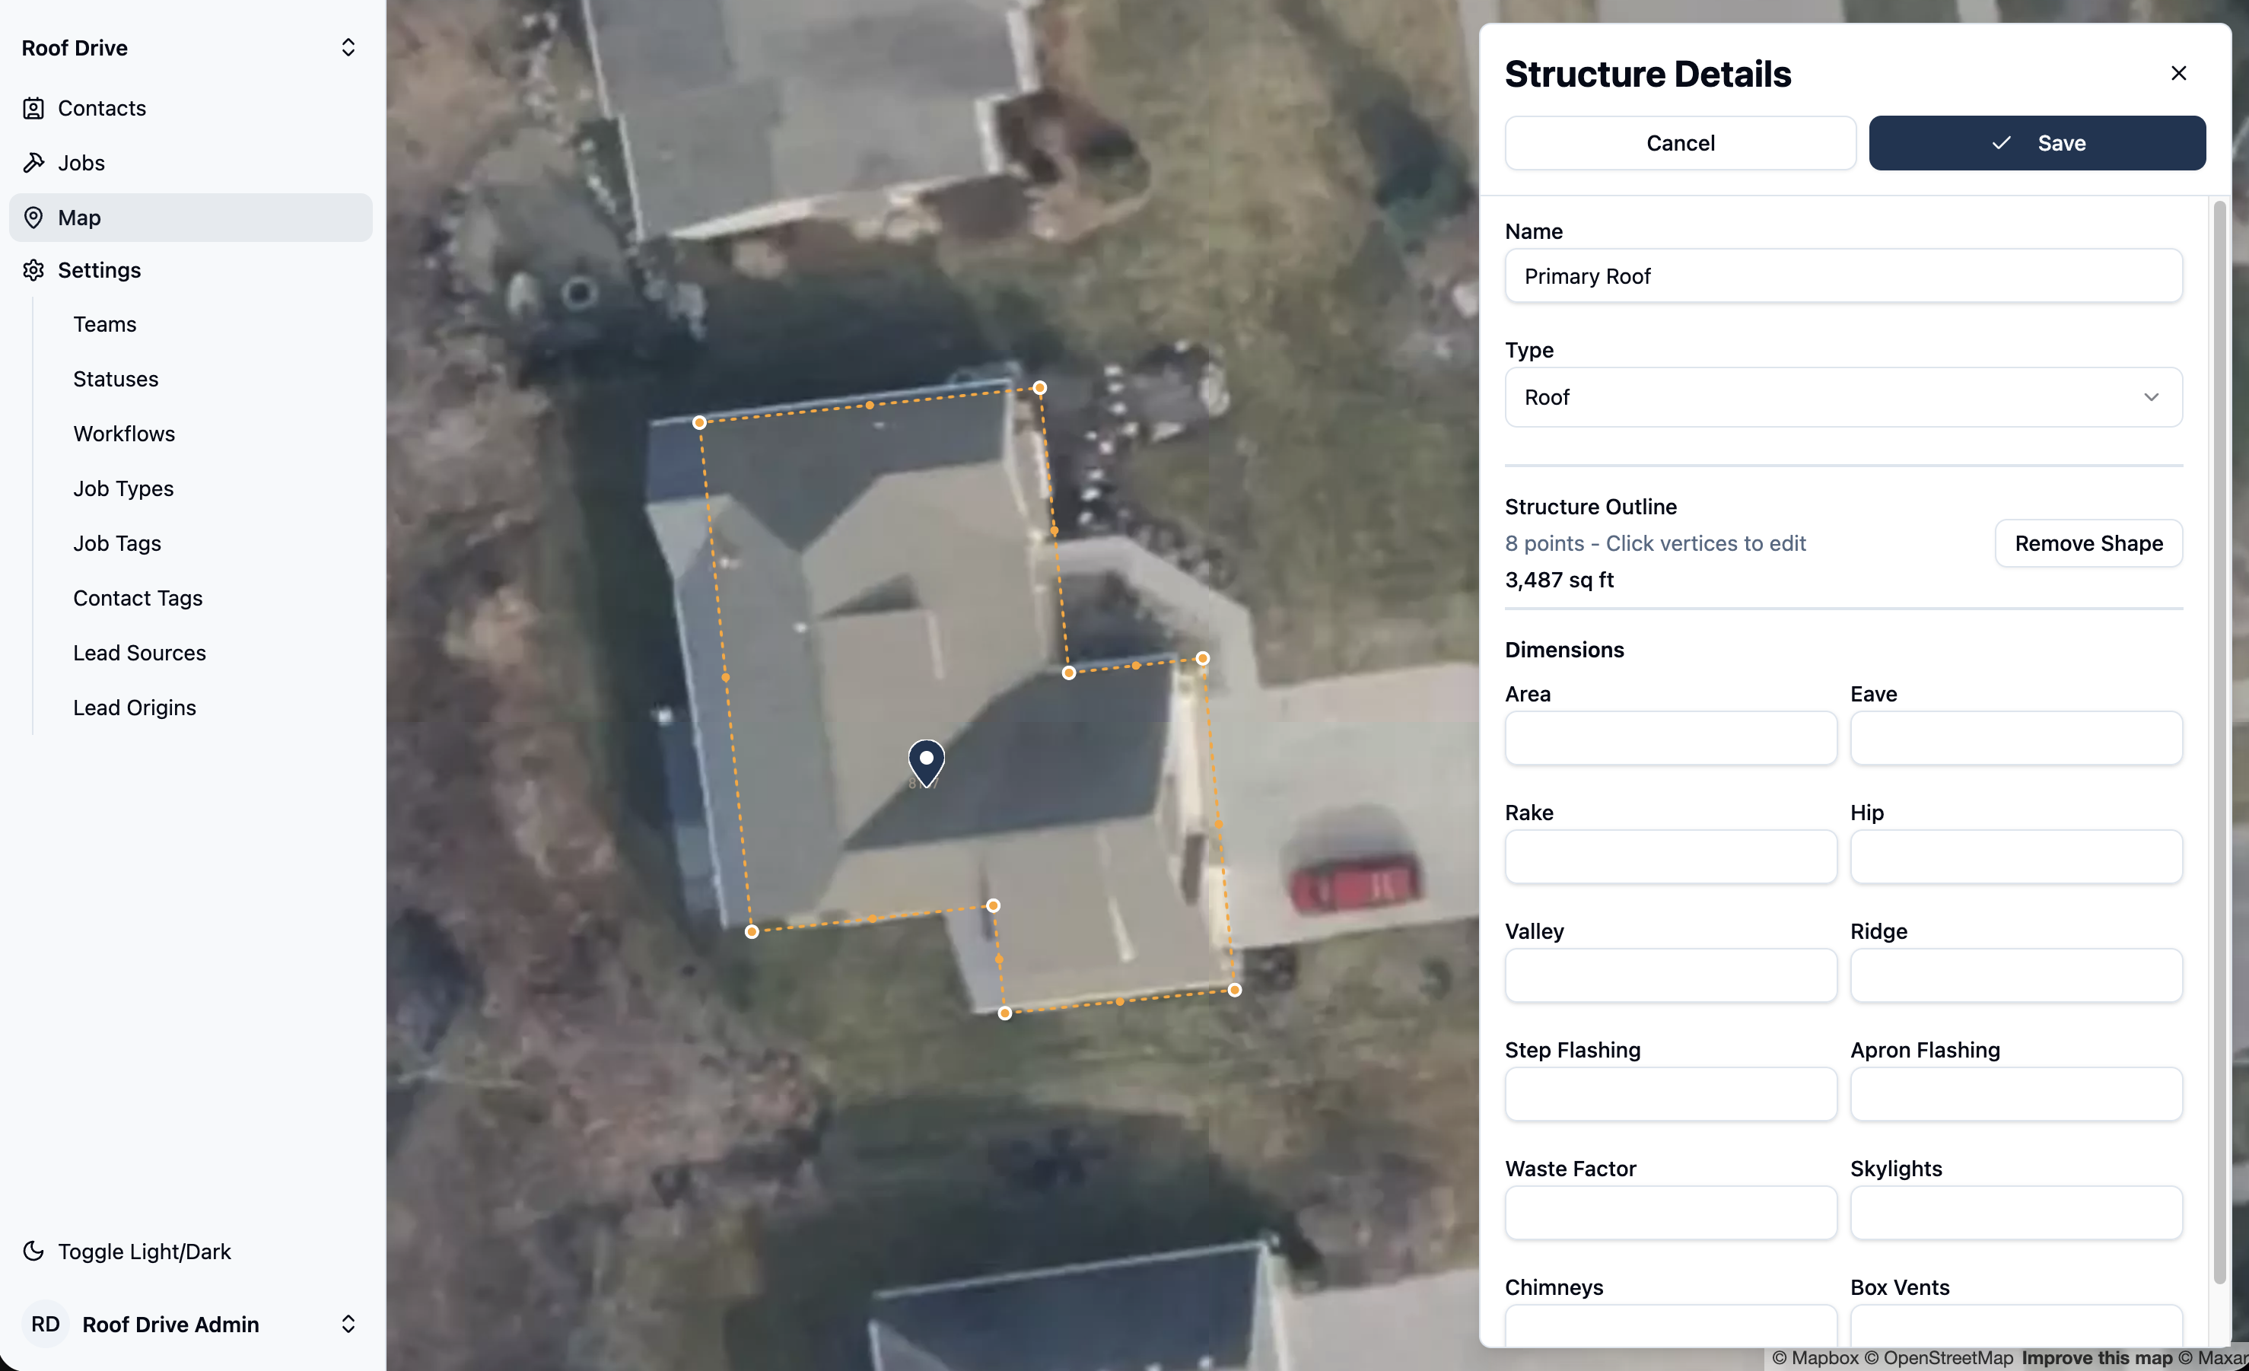
Task: Close the Structure Details panel
Action: pos(2177,73)
